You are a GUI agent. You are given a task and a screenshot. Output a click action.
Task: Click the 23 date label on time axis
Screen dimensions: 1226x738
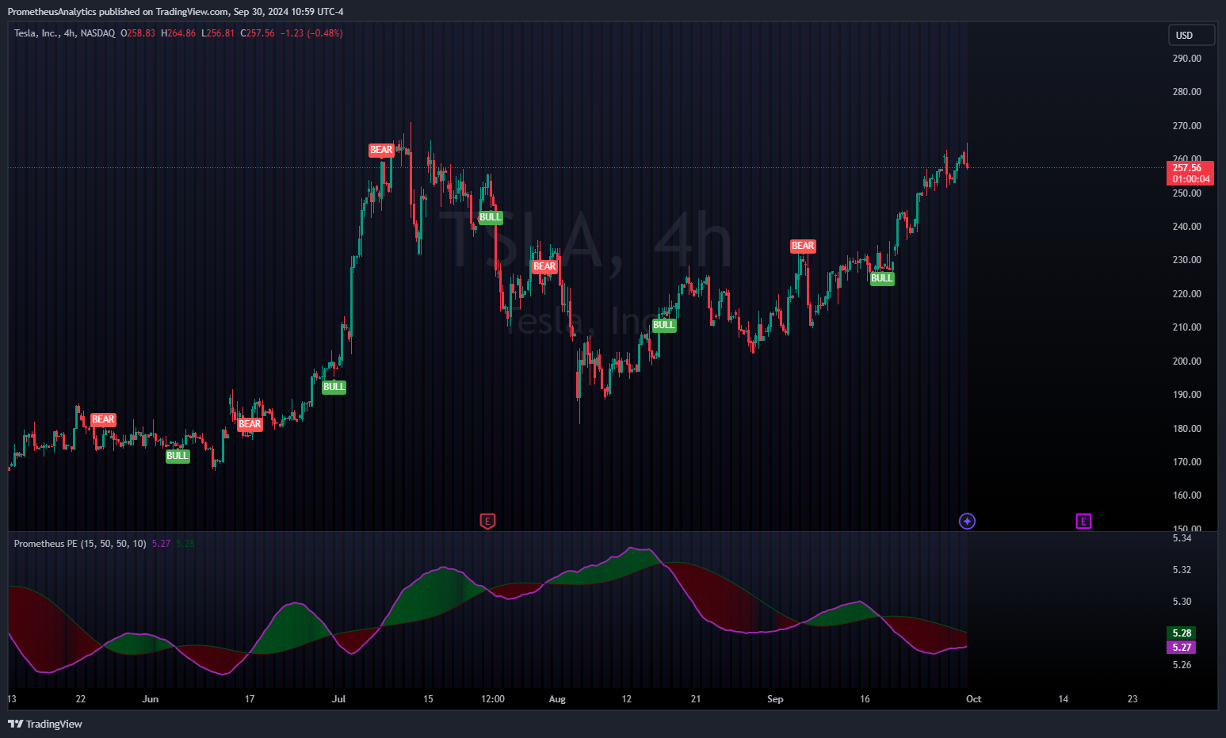[x=1132, y=699]
